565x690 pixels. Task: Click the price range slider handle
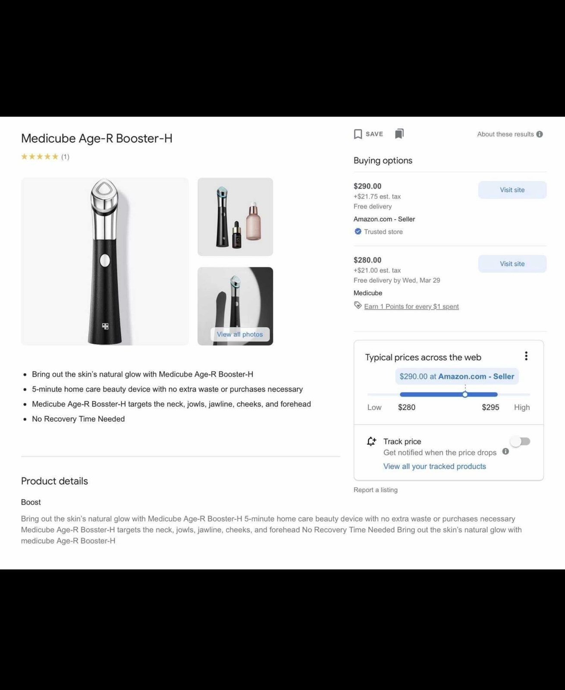point(465,394)
